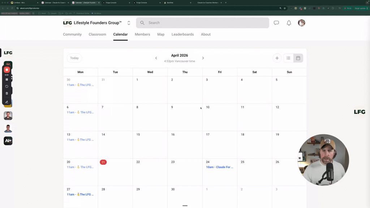Open the Map tab
Screen dimensions: 370x208
coord(161,34)
